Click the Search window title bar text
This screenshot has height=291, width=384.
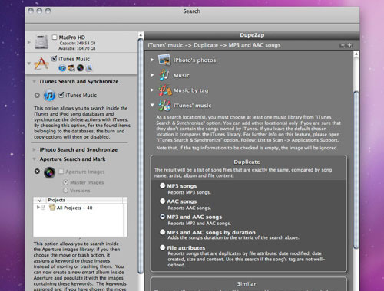tap(191, 11)
